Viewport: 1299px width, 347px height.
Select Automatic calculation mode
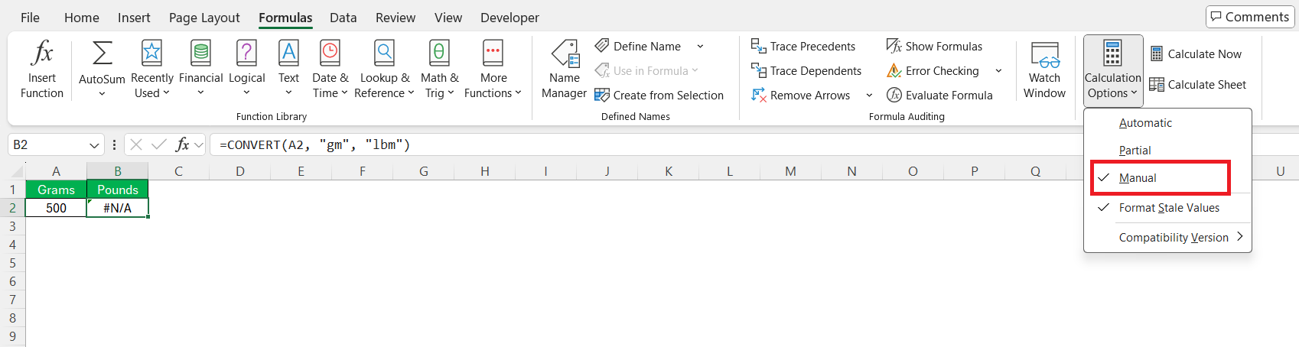tap(1167, 123)
